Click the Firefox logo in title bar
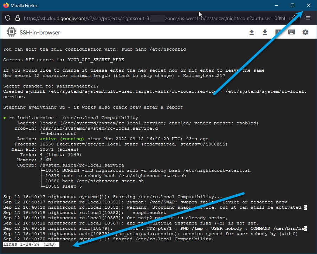 coord(6,6)
